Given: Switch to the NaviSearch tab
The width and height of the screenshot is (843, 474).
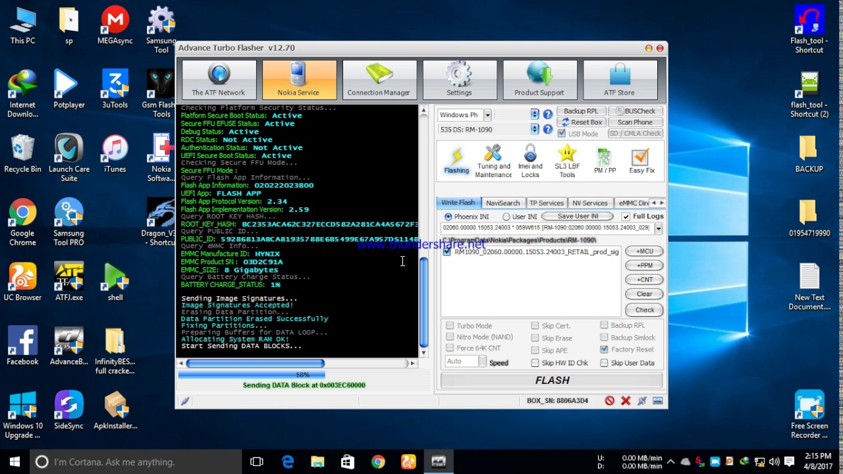Looking at the screenshot, I should tap(503, 203).
